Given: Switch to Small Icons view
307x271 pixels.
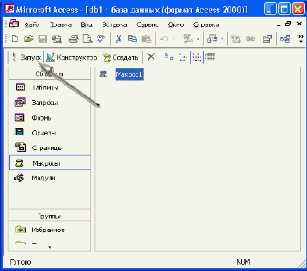Looking at the screenshot, I should [183, 57].
